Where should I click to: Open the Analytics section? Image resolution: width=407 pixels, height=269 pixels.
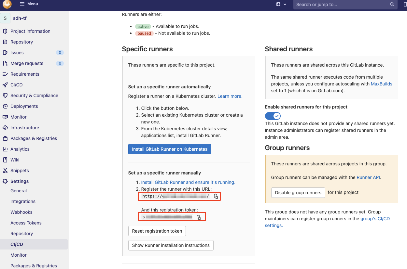[x=20, y=149]
